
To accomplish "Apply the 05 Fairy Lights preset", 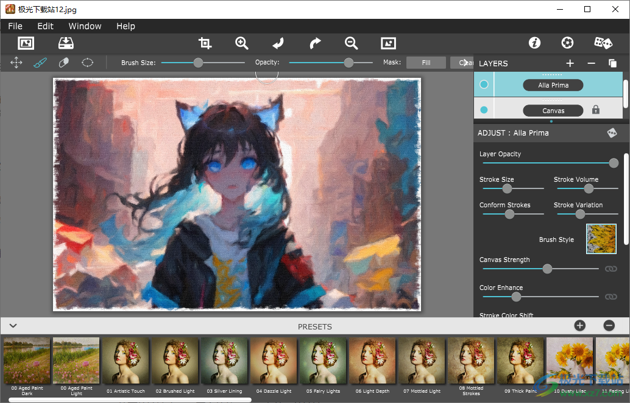I will (322, 362).
